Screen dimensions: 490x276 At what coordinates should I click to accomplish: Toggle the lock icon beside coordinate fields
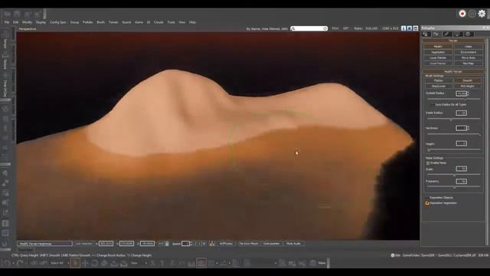[x=167, y=244]
